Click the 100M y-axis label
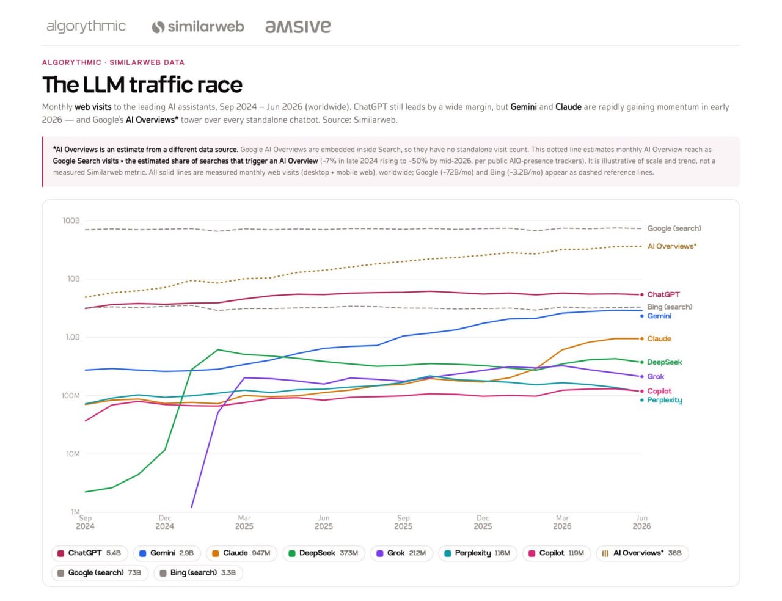Viewport: 782px width, 601px height. click(70, 396)
